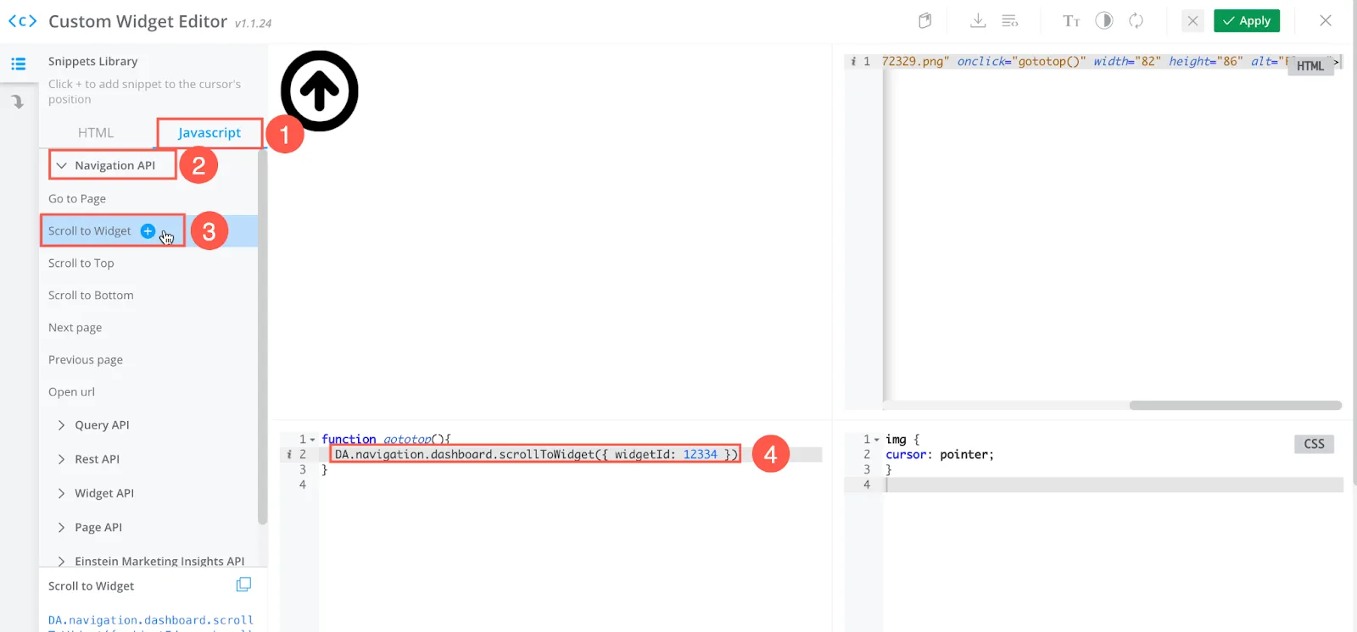
Task: Expand the Query API section
Action: (93, 424)
